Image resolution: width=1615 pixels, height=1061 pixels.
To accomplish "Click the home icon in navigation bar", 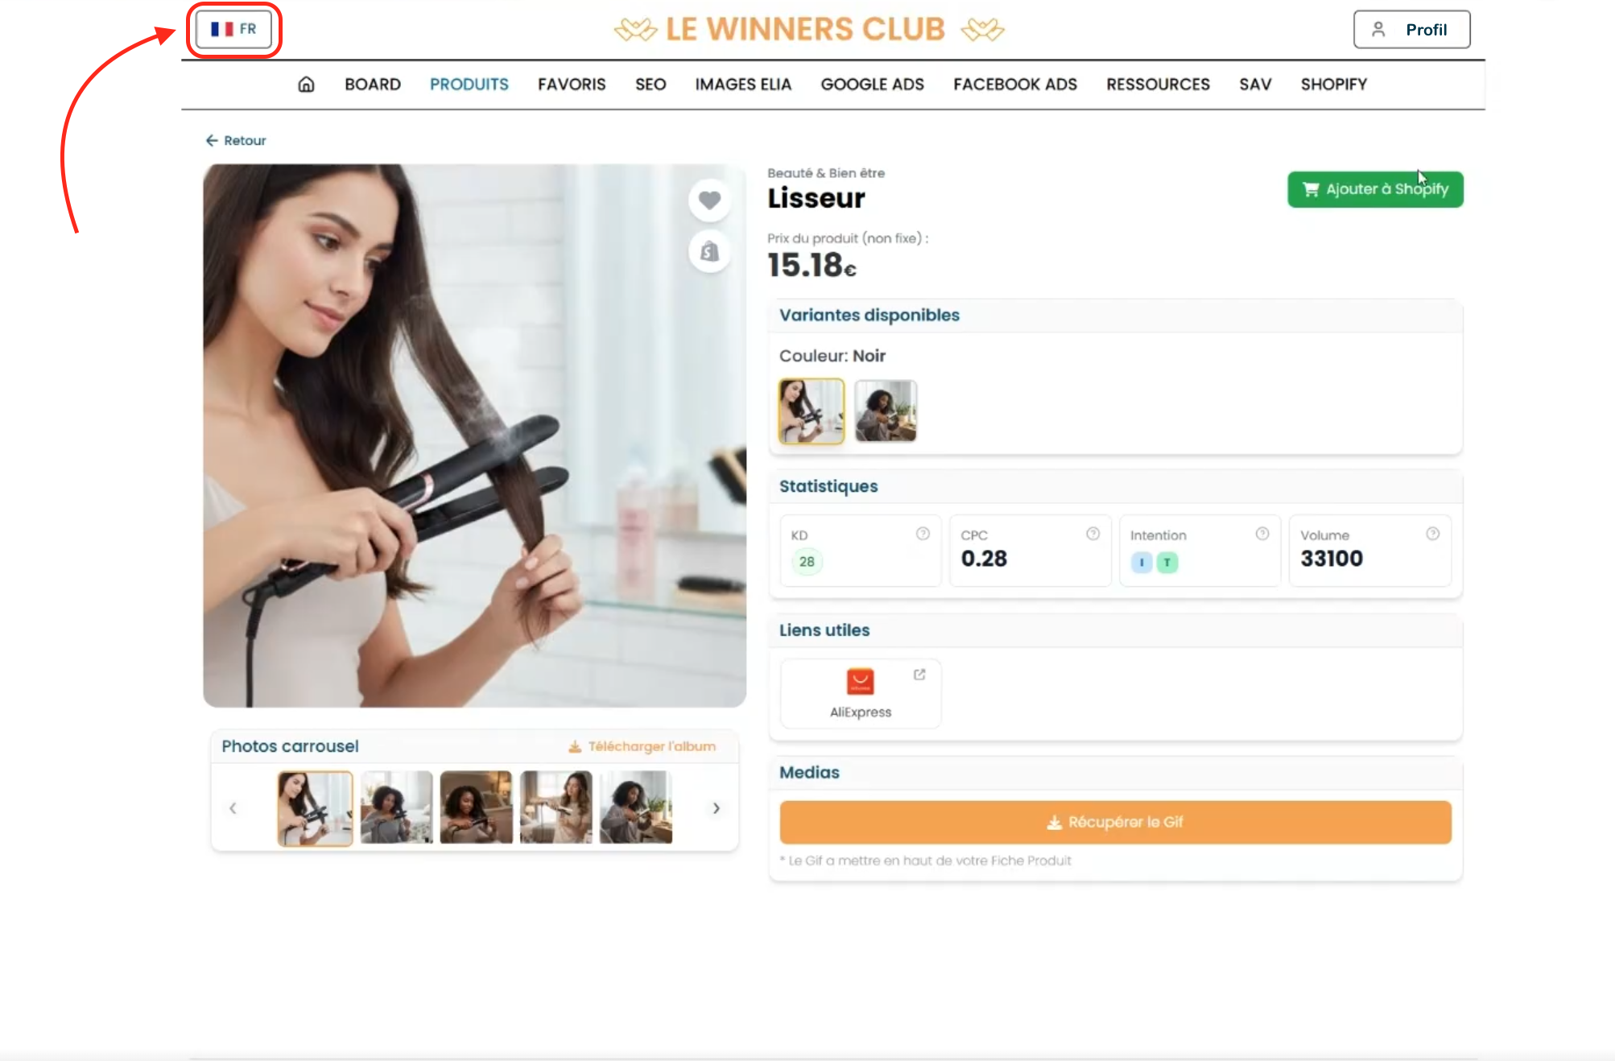I will click(306, 85).
